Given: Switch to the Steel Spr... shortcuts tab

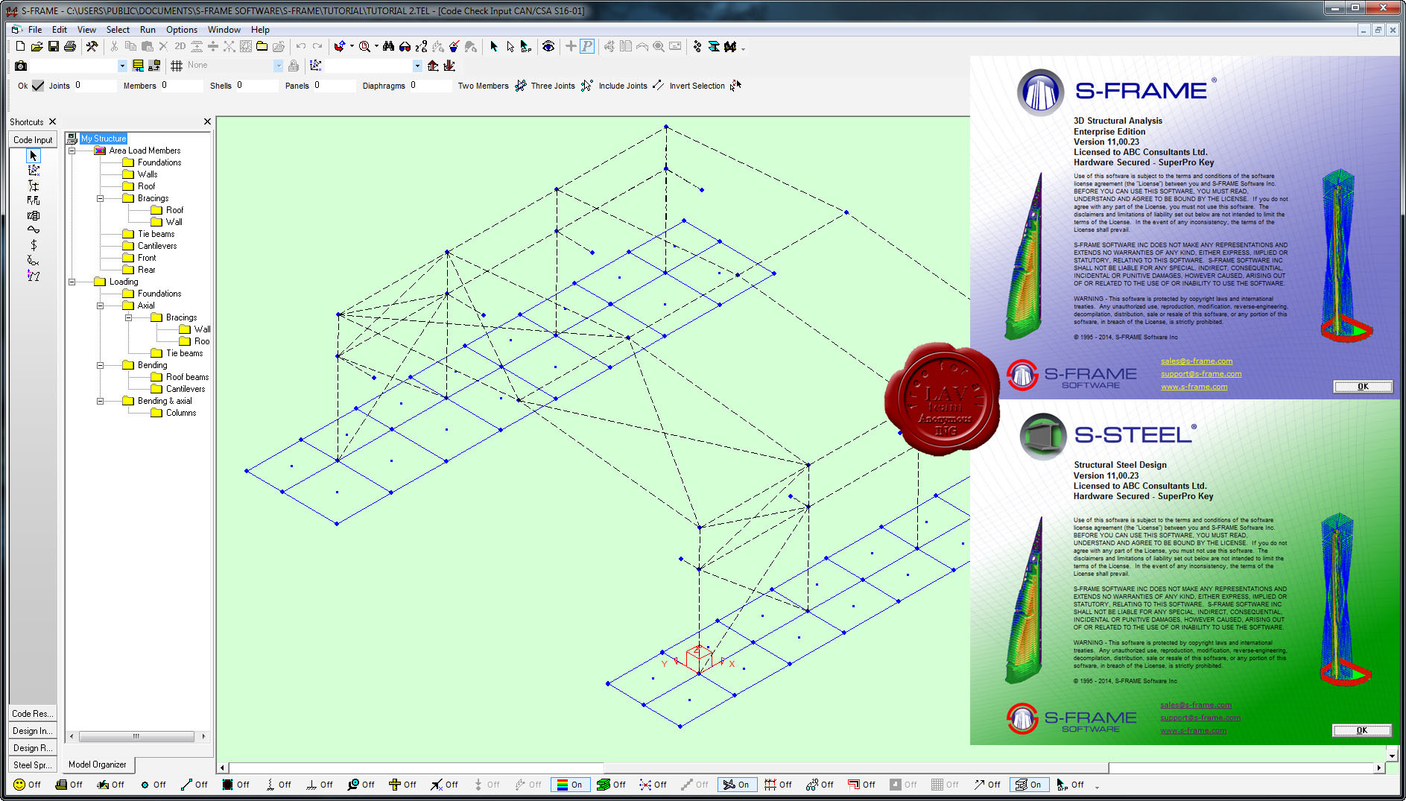Looking at the screenshot, I should pyautogui.click(x=33, y=764).
